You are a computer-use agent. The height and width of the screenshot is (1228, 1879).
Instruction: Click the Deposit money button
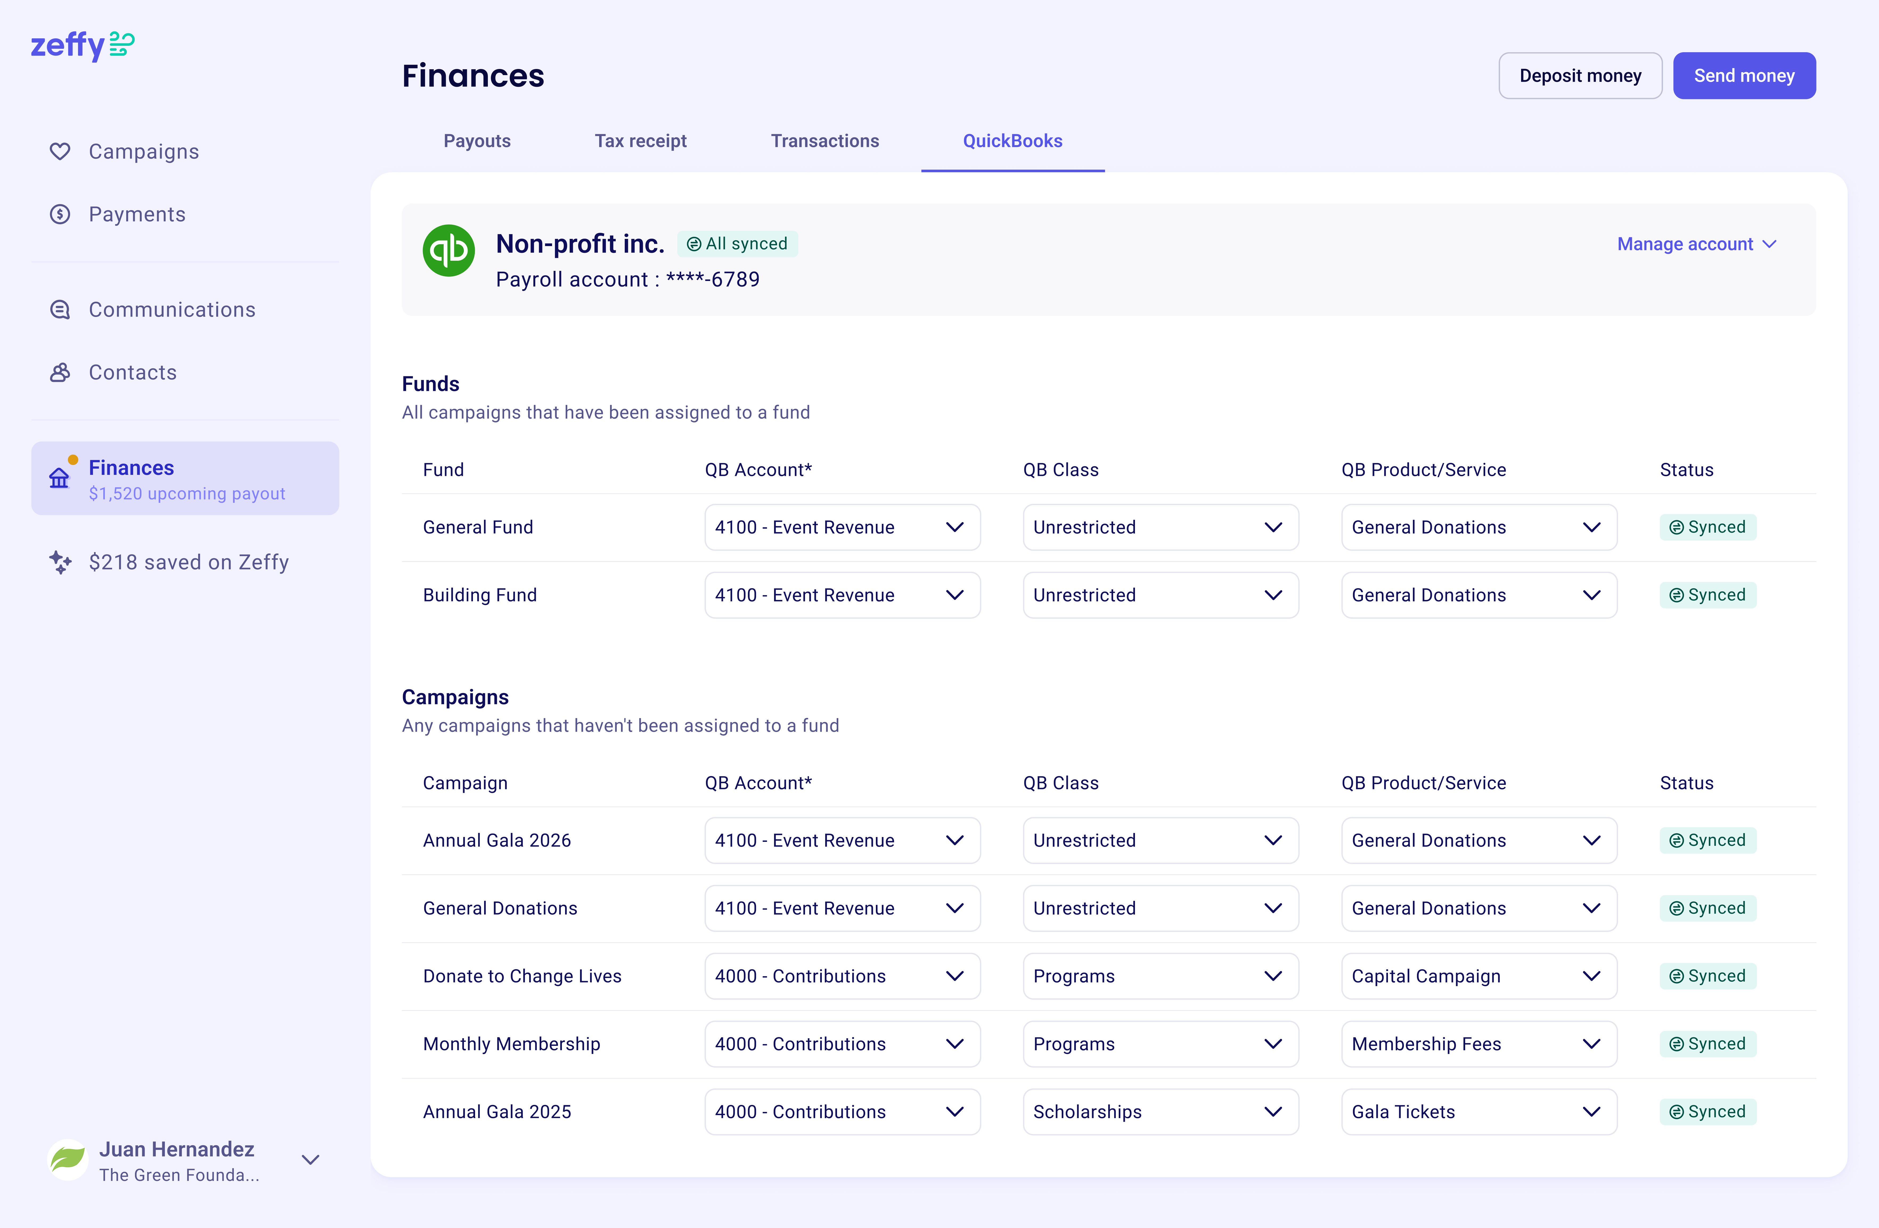1580,76
